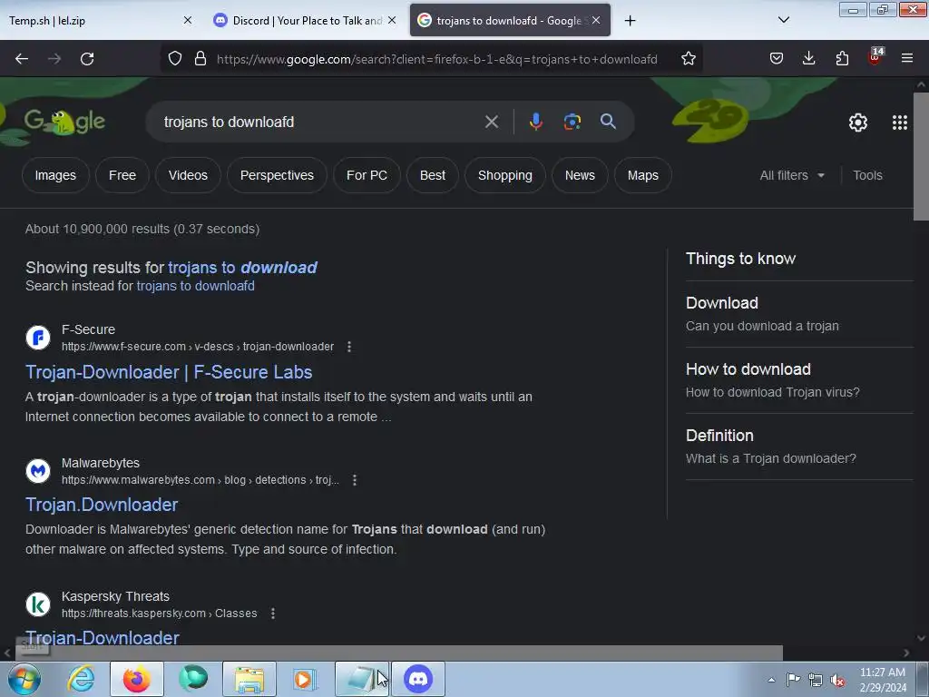
Task: Open the tracking protection shield icon
Action: coord(175,58)
